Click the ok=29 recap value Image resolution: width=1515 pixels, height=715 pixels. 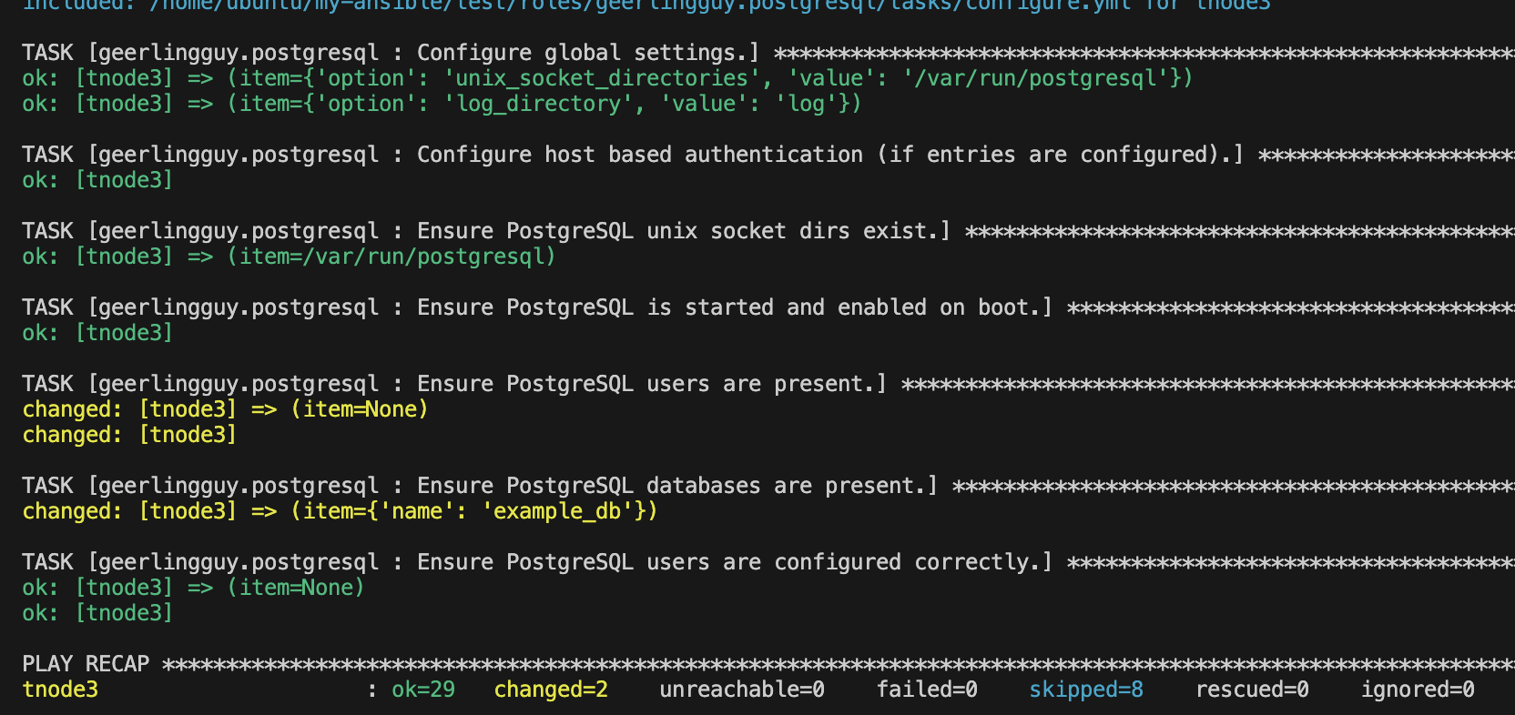tap(423, 690)
